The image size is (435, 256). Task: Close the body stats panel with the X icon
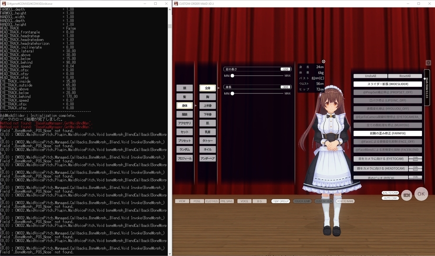pos(324,61)
